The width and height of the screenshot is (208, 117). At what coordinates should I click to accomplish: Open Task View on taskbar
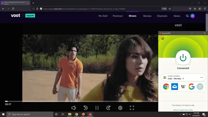pyautogui.click(x=63, y=114)
